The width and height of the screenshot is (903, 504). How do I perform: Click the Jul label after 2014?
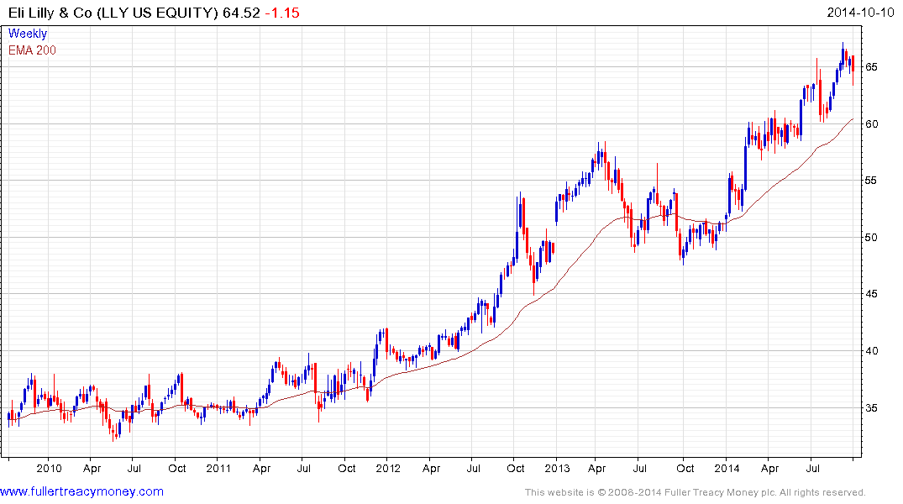(x=812, y=468)
